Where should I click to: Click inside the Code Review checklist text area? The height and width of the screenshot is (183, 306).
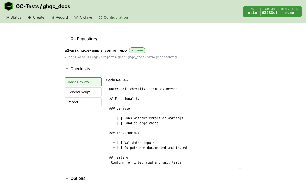(173, 127)
